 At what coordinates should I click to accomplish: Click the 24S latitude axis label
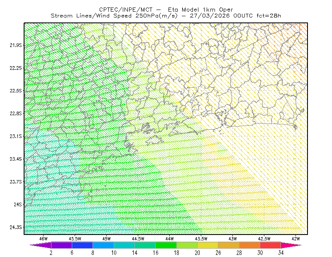click(18, 204)
